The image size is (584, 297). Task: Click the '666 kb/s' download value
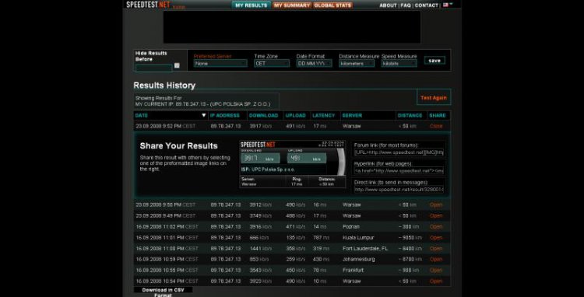coord(259,238)
